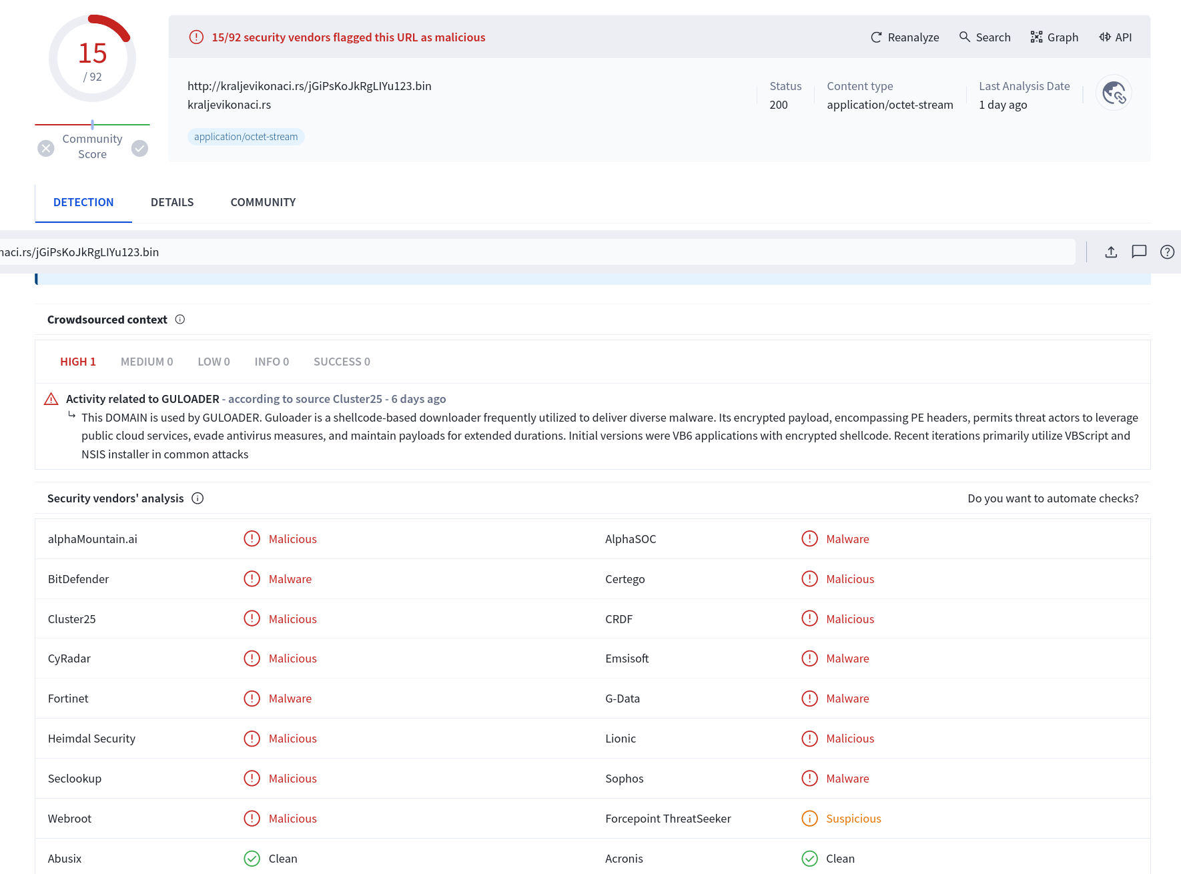Click Certego malicious alert icon
Image resolution: width=1181 pixels, height=874 pixels.
click(x=809, y=578)
